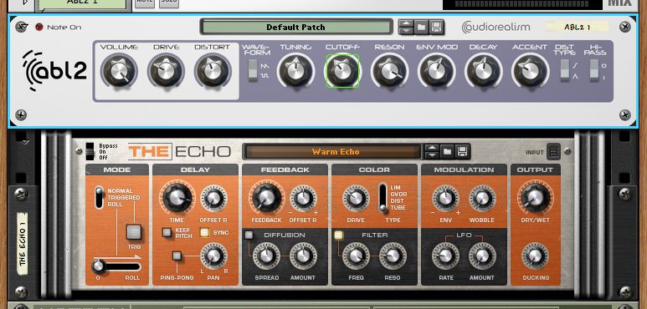Click the Solo button on the track
The height and width of the screenshot is (309, 647).
[169, 3]
